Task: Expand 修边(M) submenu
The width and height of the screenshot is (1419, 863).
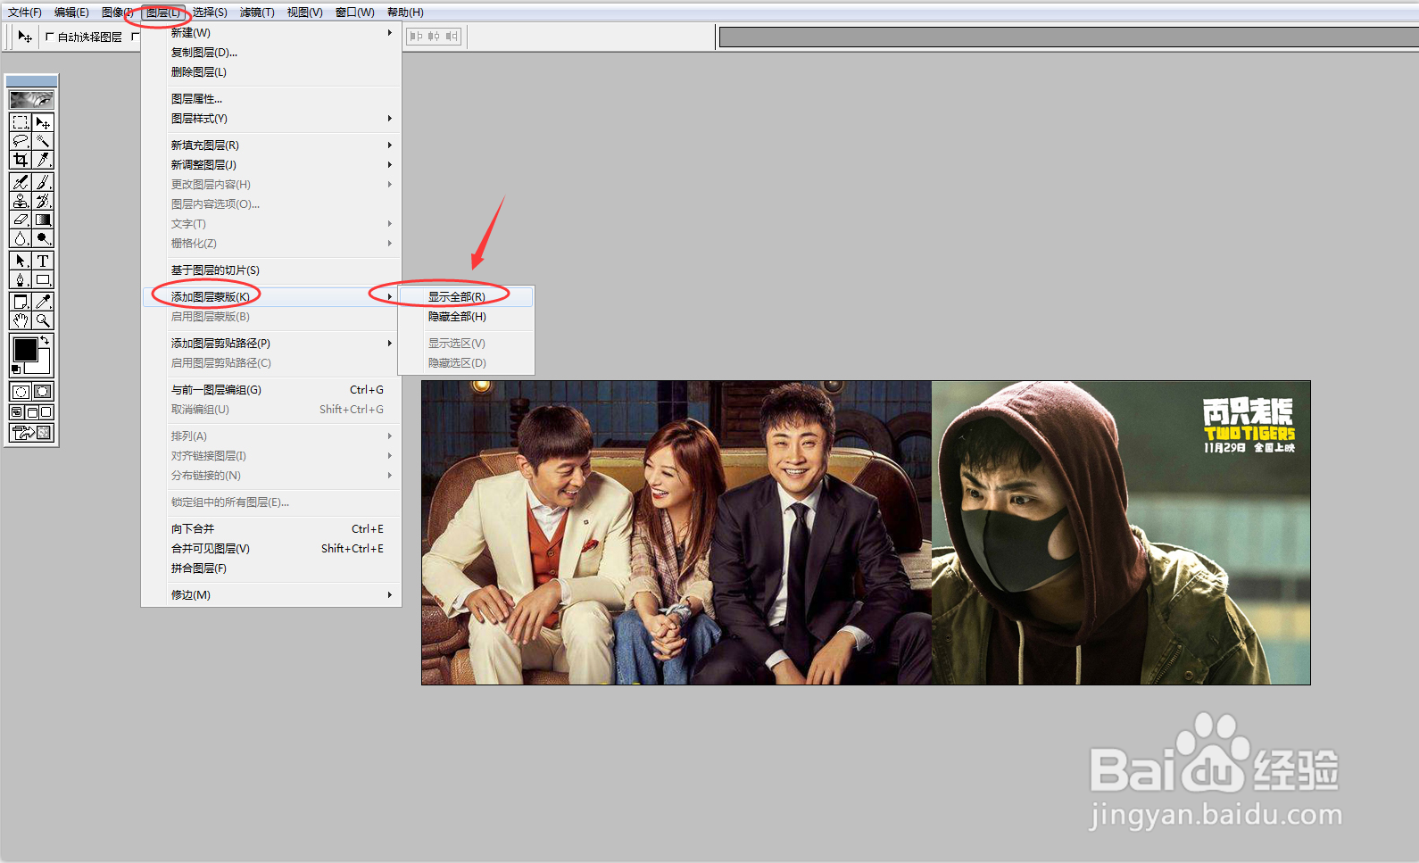Action: (272, 595)
